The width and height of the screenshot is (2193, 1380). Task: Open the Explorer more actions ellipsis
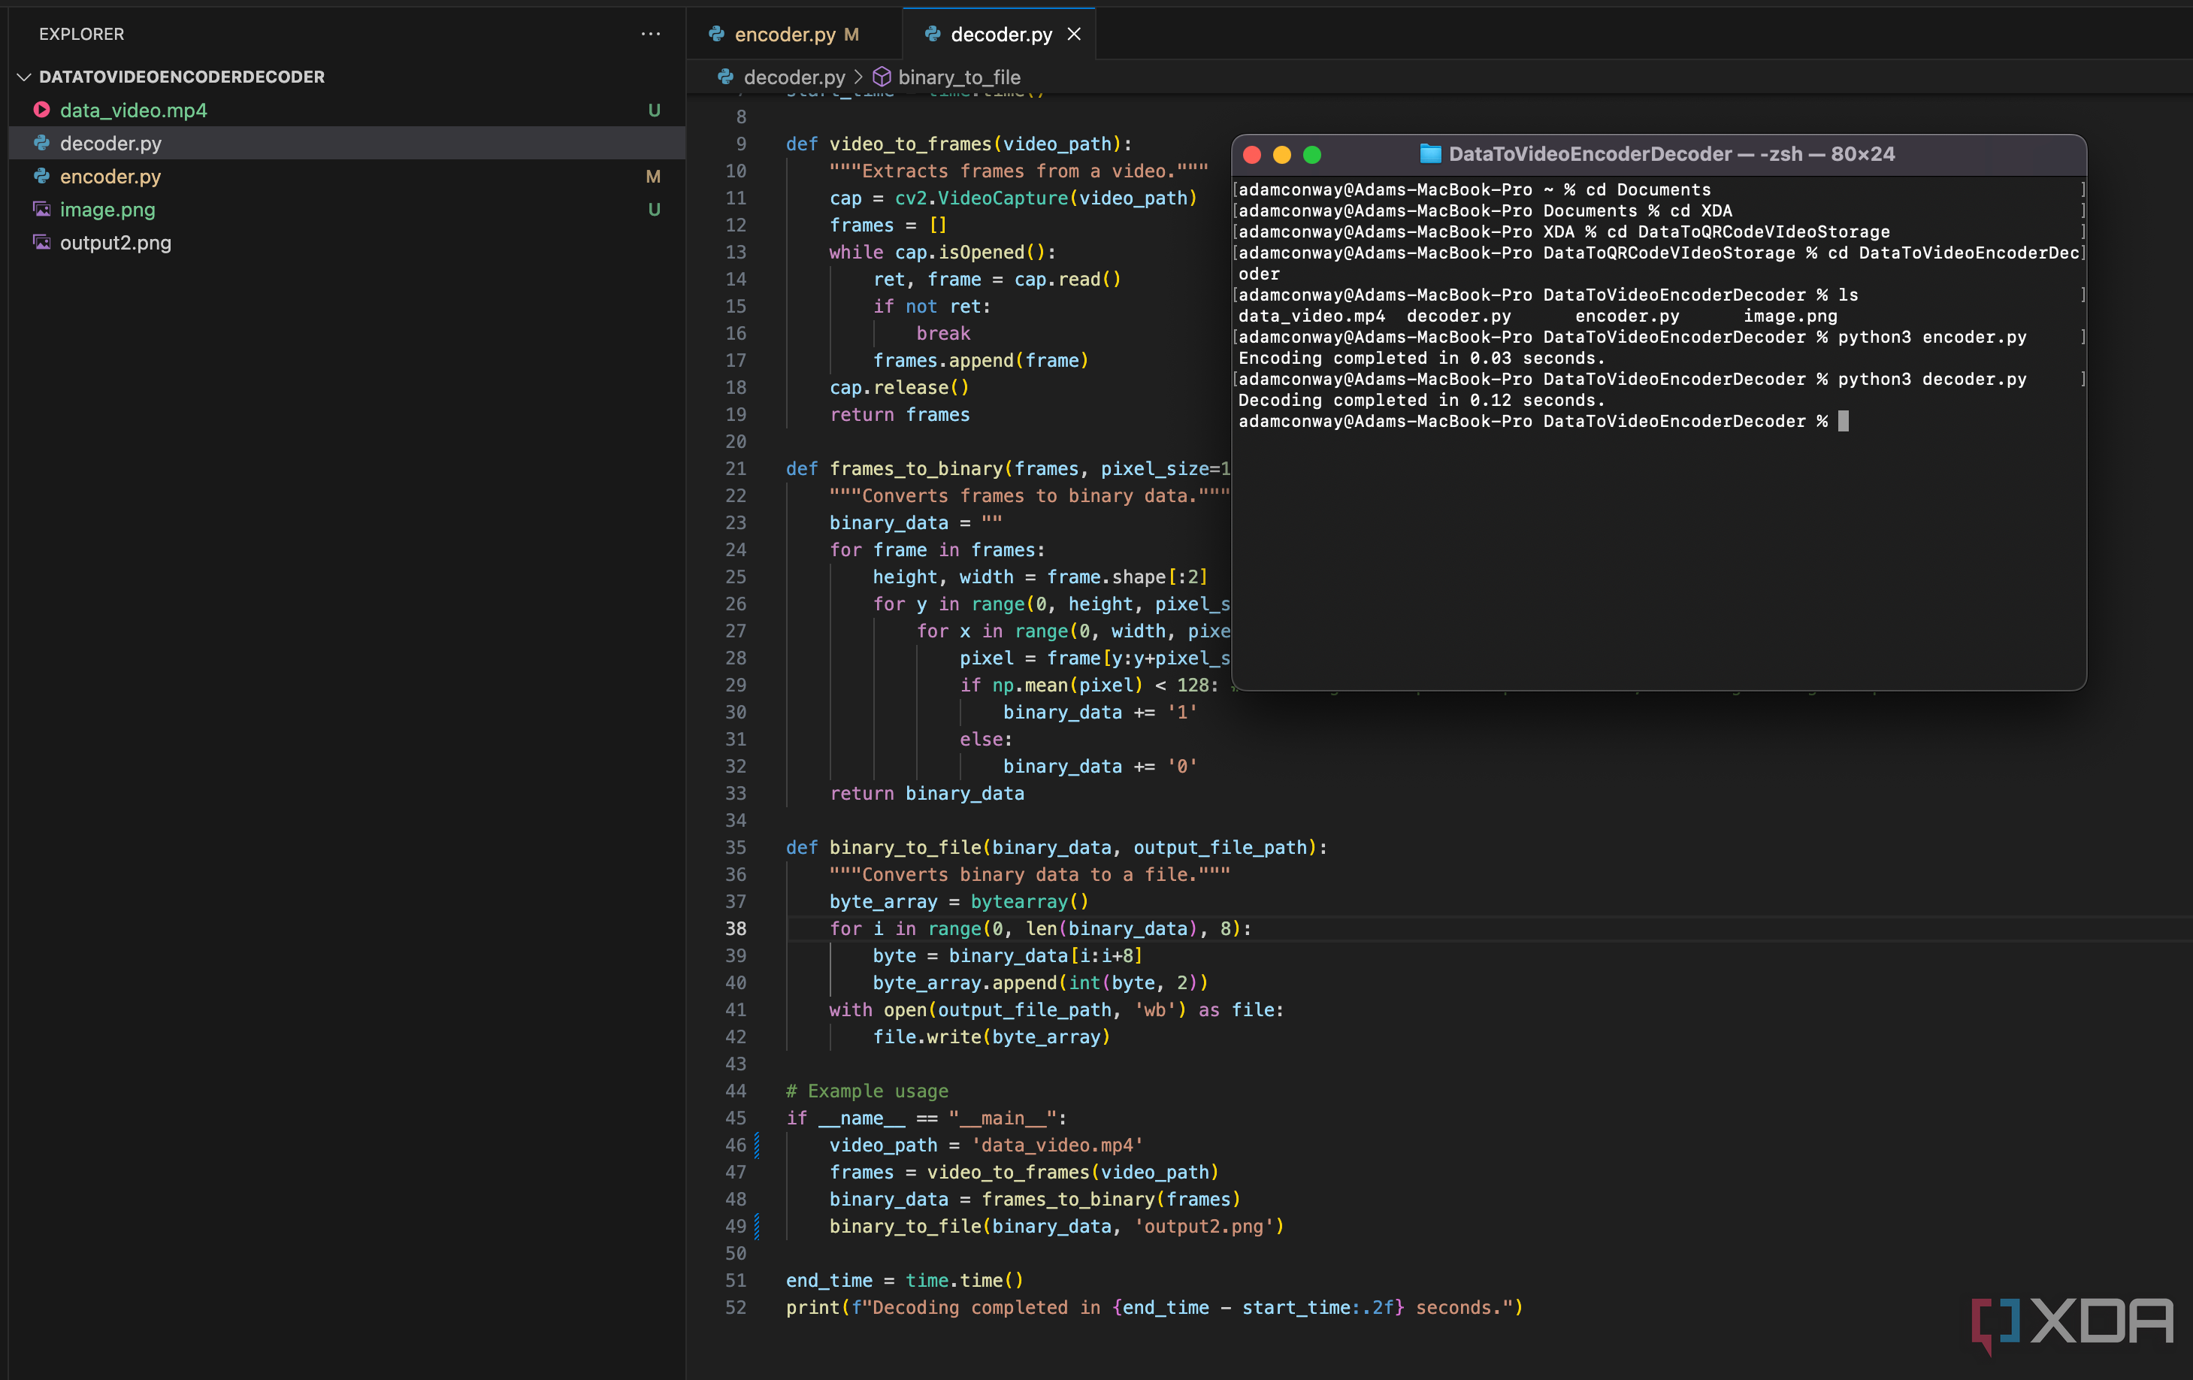click(650, 34)
